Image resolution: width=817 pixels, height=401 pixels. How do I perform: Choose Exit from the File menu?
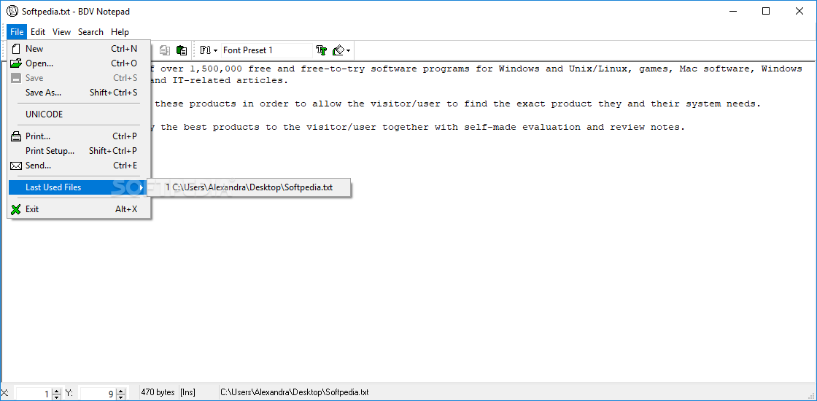point(80,209)
